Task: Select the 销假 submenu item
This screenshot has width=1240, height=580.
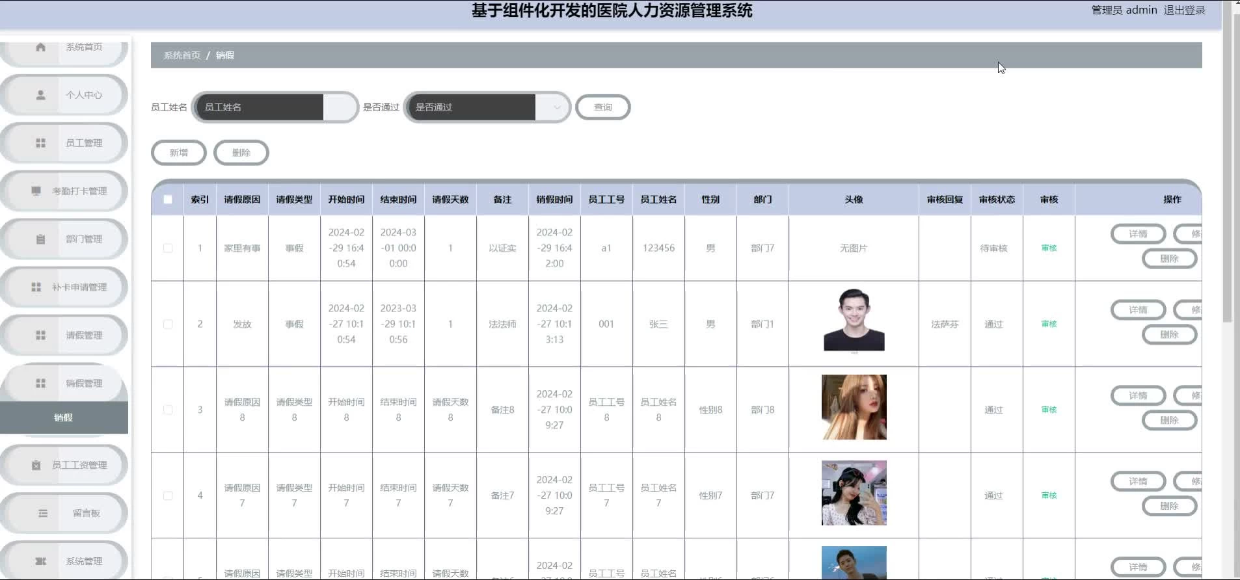Action: (x=64, y=417)
